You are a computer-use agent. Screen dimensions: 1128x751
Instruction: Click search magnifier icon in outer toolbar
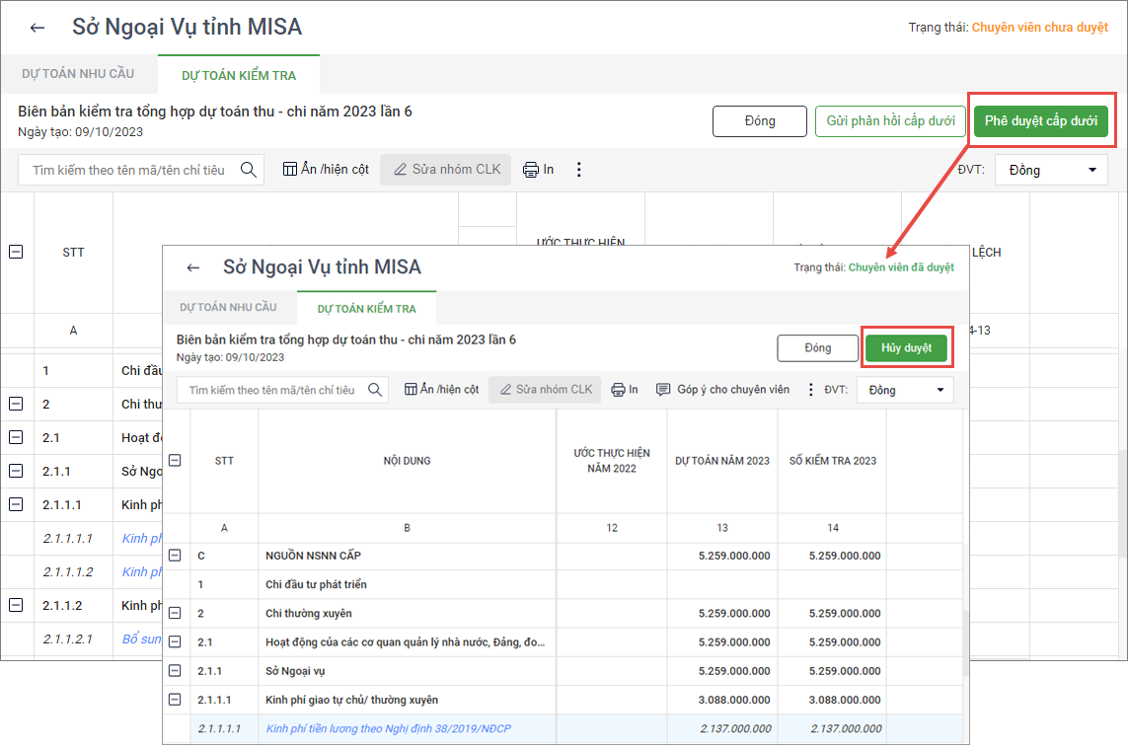248,170
